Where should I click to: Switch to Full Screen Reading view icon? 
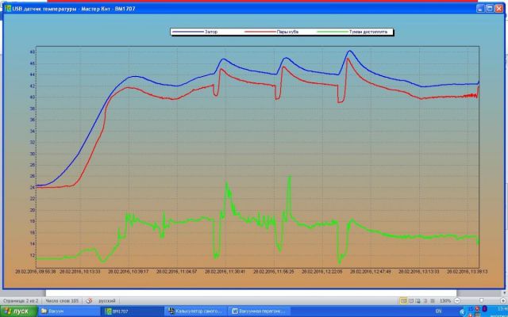(x=411, y=301)
